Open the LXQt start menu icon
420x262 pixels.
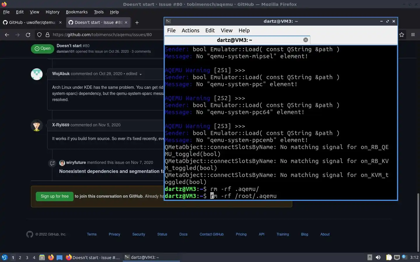4,257
